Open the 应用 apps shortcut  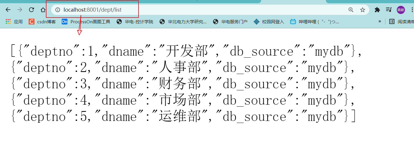(14, 22)
